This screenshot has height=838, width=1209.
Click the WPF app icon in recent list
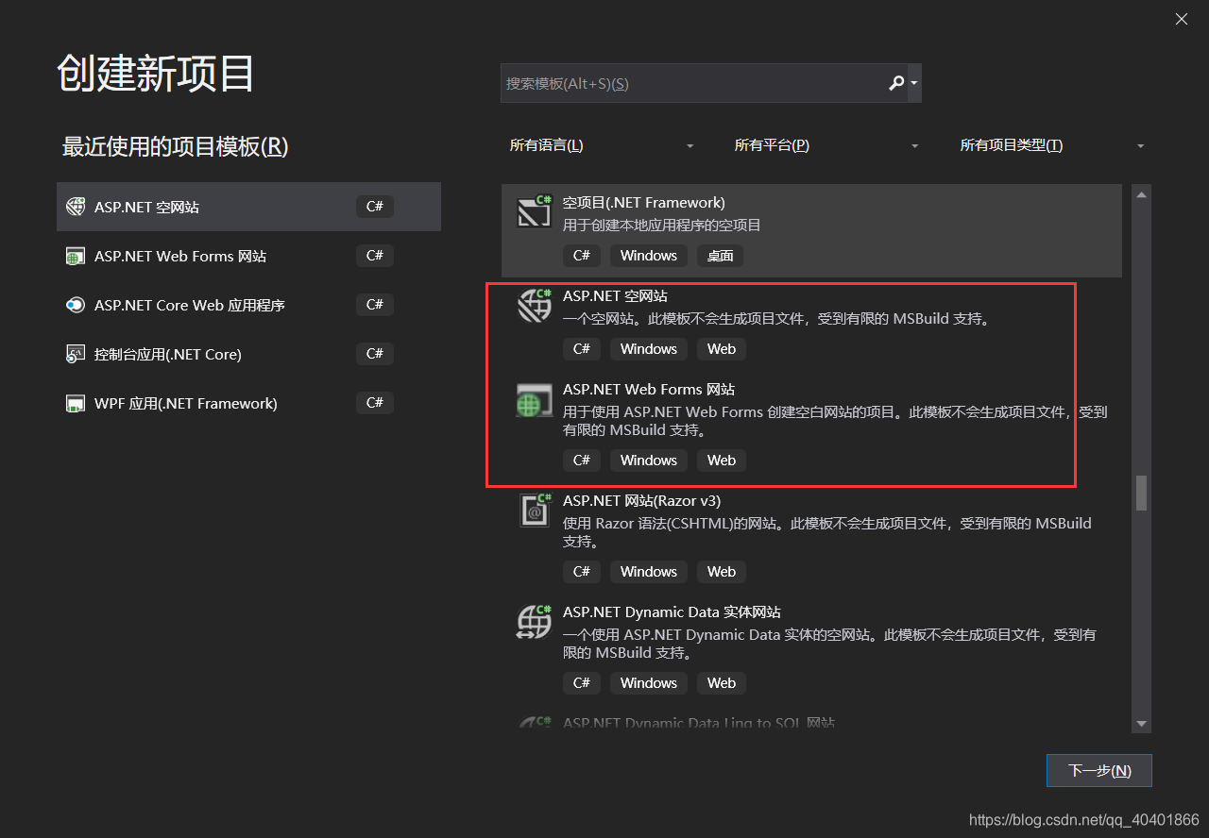pyautogui.click(x=75, y=404)
